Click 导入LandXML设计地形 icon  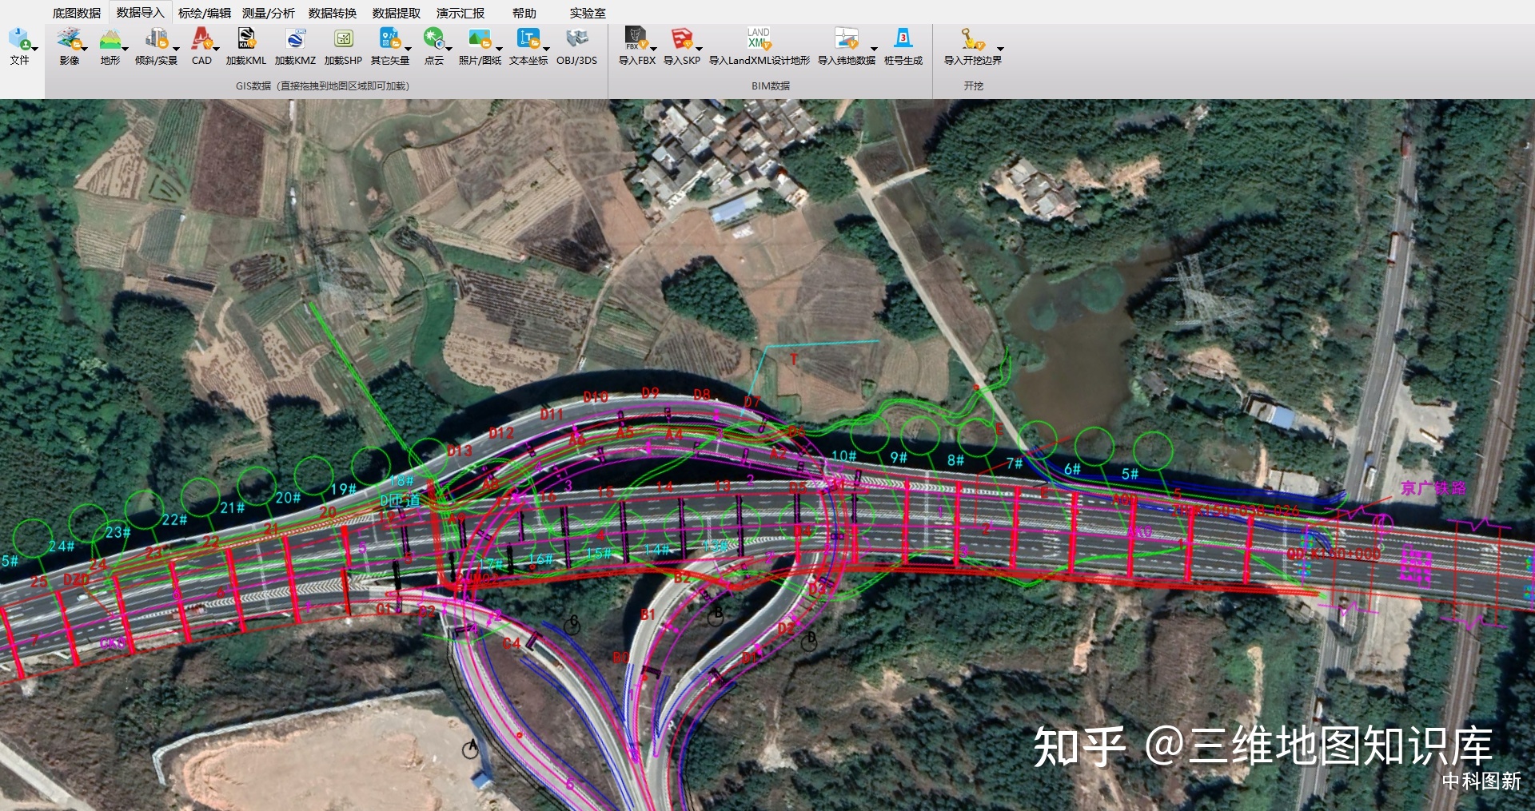pos(759,39)
